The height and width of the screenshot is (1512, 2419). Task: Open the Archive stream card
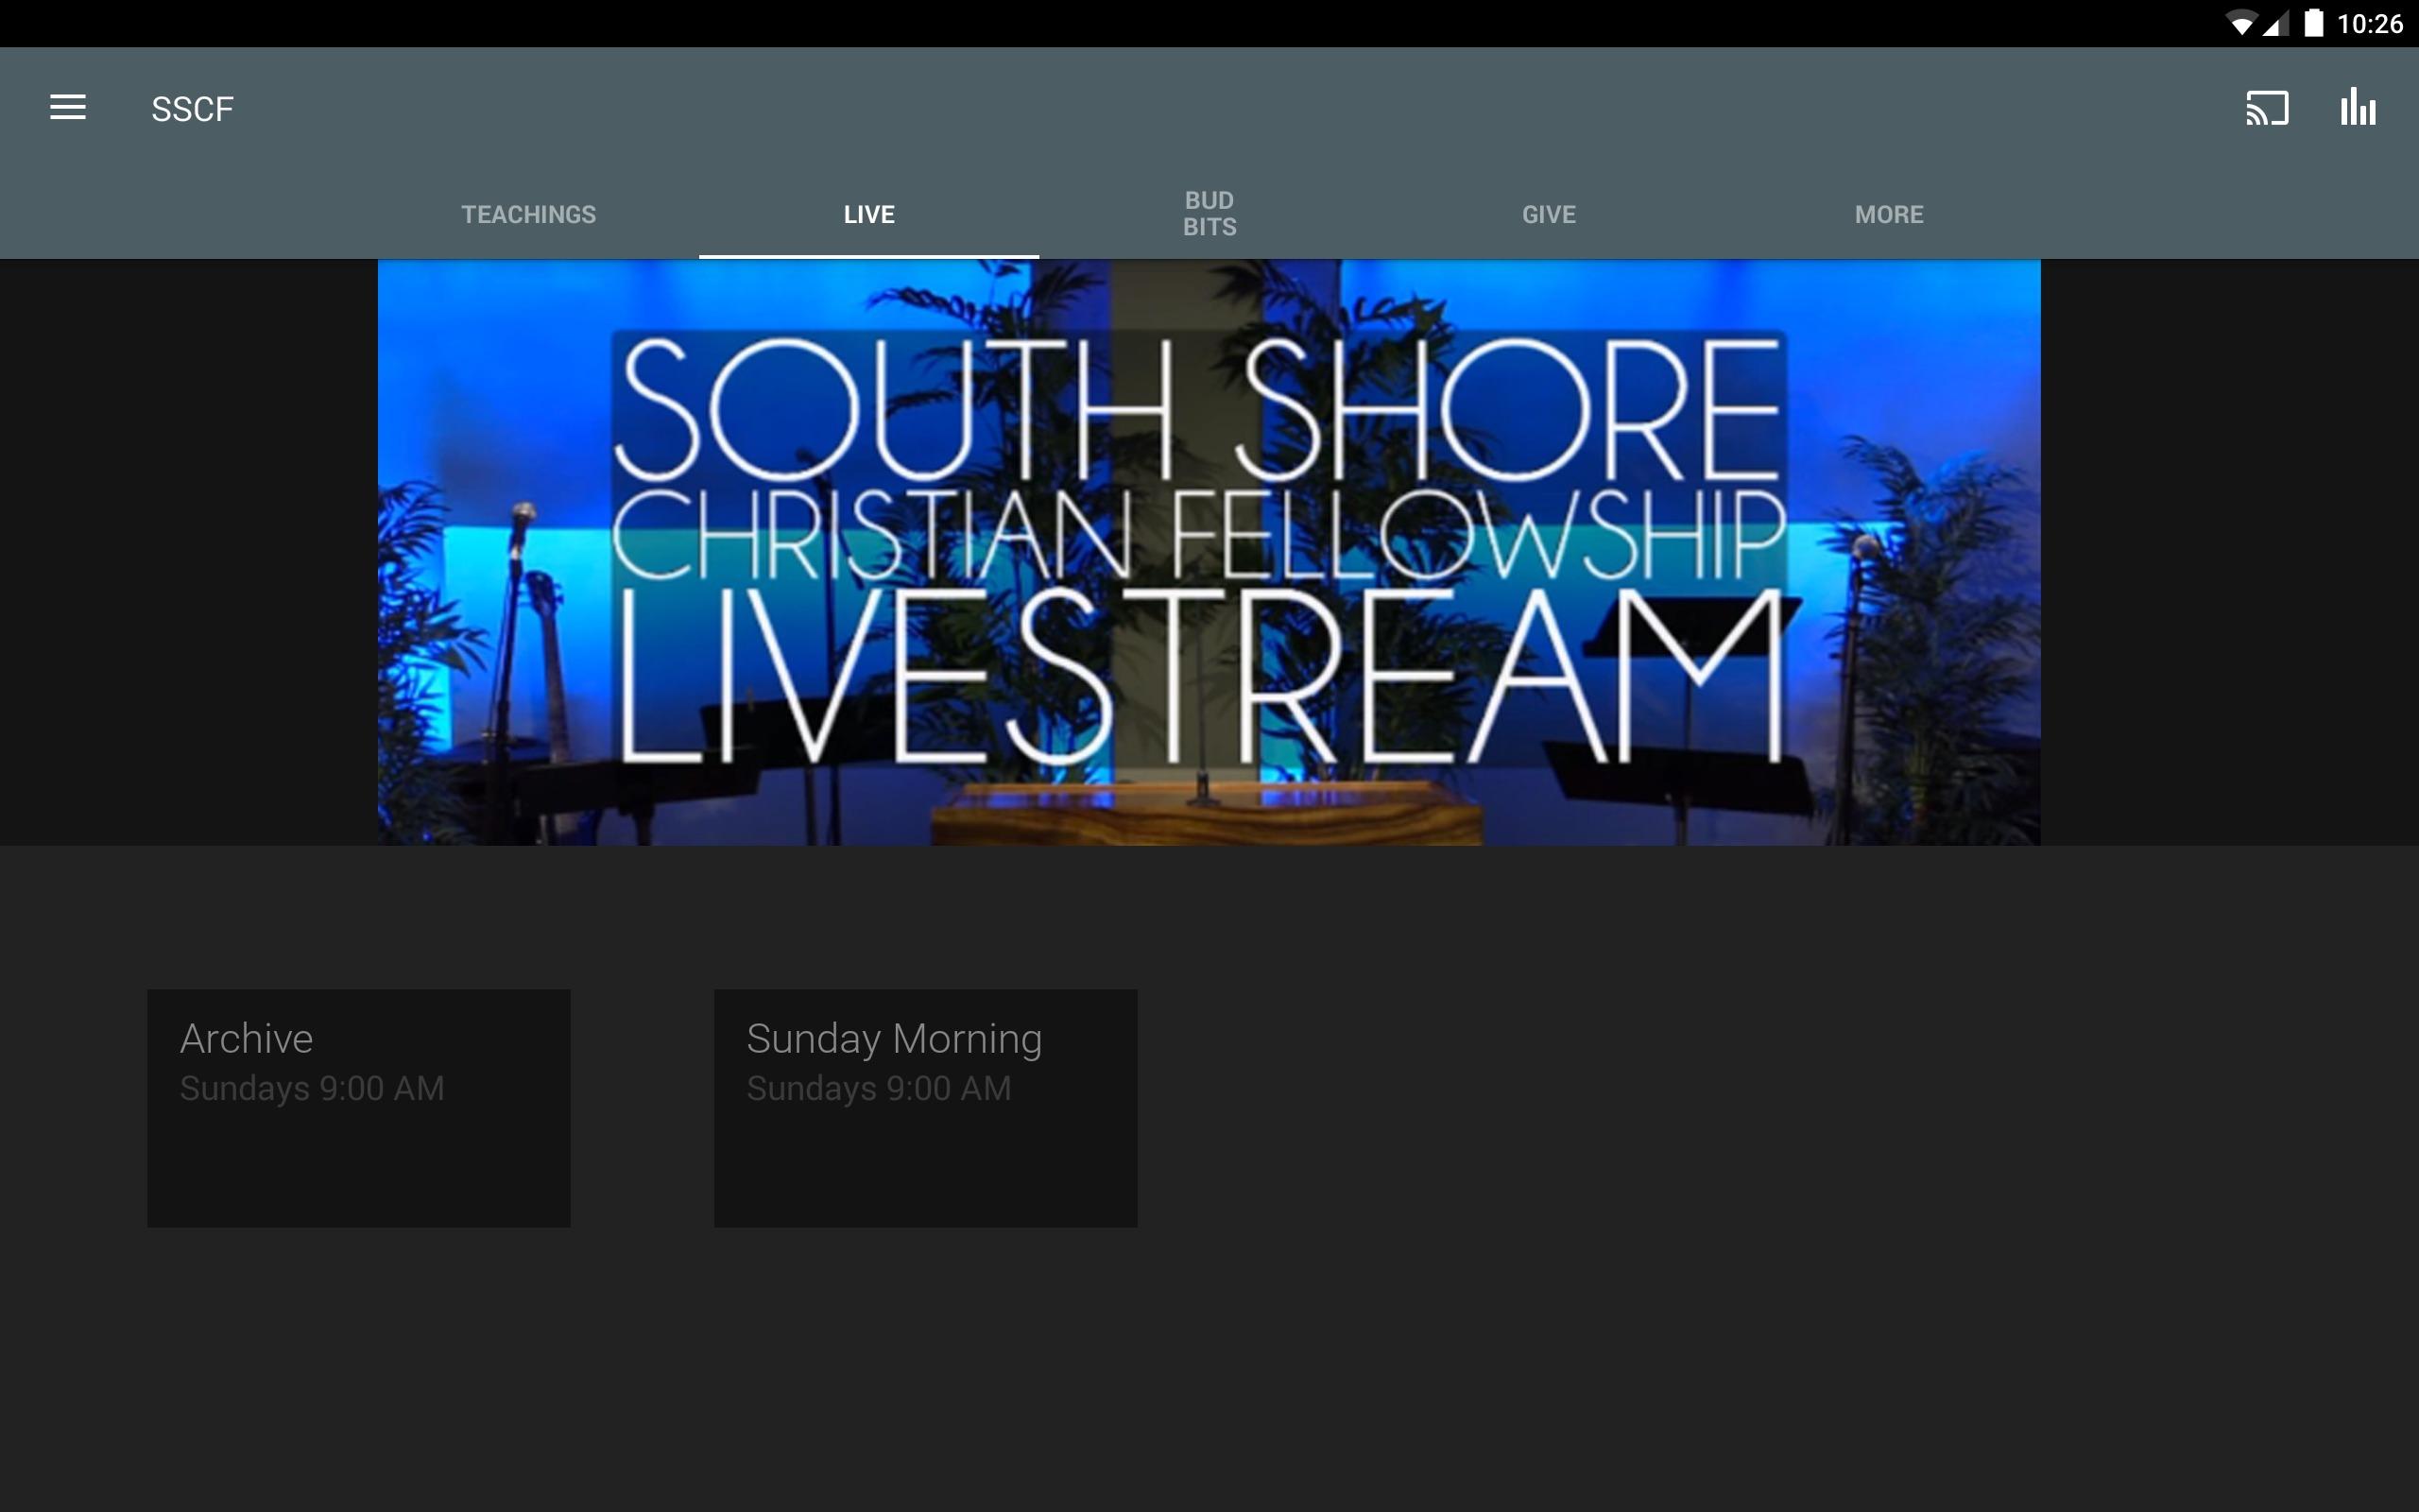(x=359, y=1108)
